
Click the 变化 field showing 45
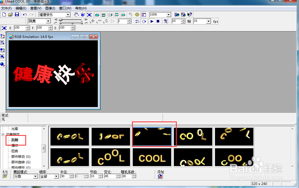tap(110, 176)
